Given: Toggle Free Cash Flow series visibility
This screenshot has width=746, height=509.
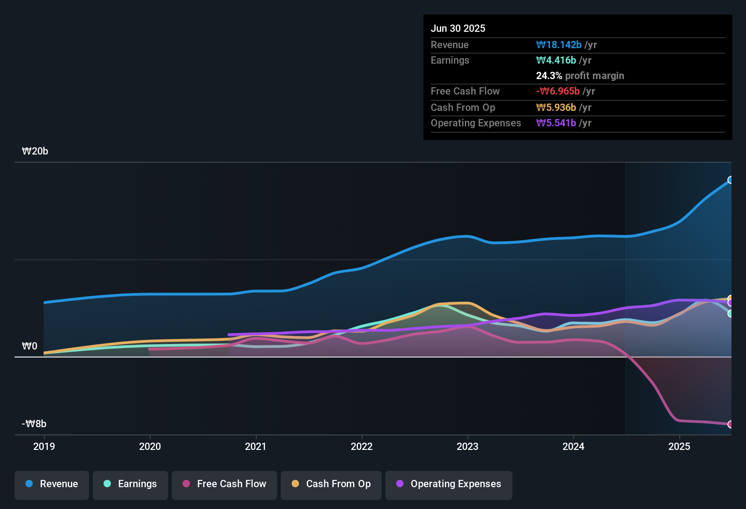Looking at the screenshot, I should pyautogui.click(x=224, y=485).
